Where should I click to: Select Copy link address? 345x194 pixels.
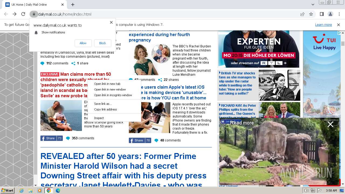pyautogui.click(x=114, y=109)
